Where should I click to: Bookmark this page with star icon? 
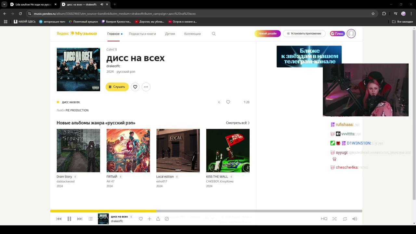[x=373, y=14]
